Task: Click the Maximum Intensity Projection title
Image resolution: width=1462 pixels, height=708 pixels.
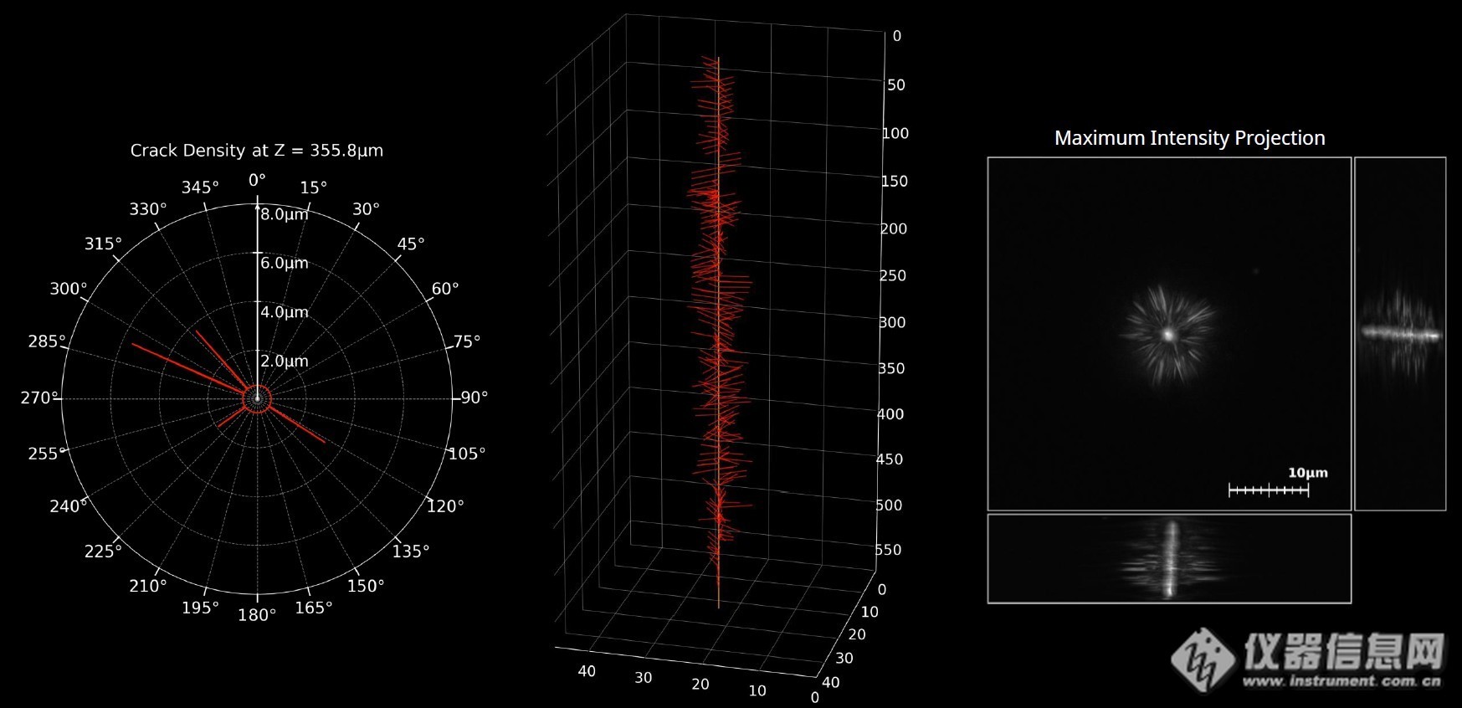Action: pyautogui.click(x=1189, y=138)
